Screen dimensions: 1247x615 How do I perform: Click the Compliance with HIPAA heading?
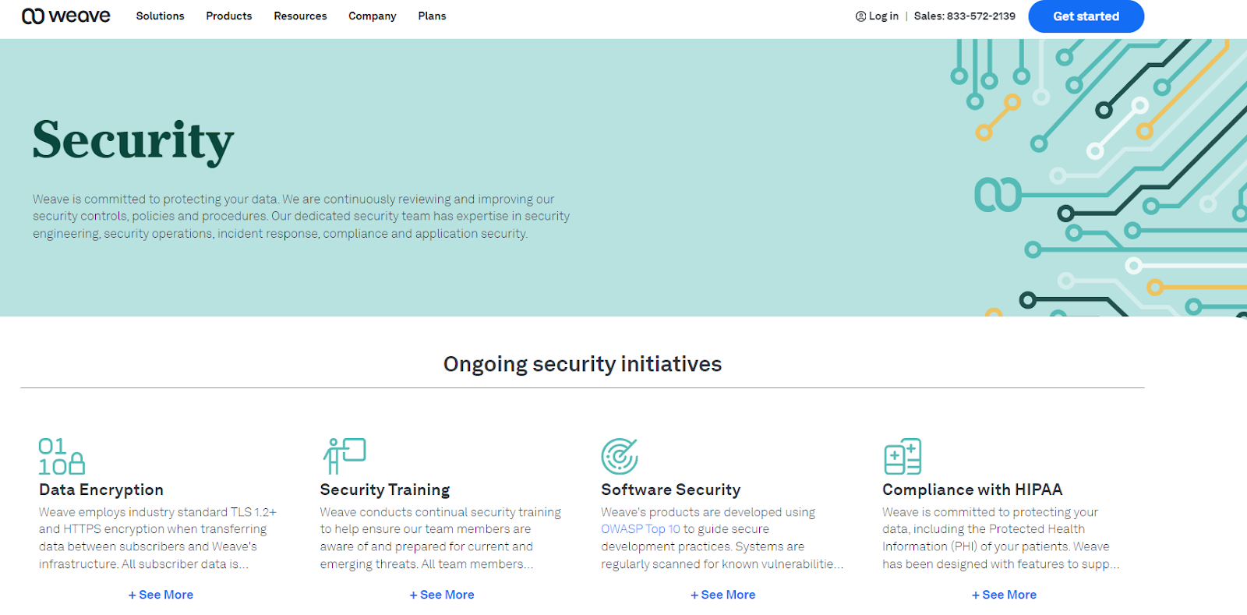click(x=972, y=490)
